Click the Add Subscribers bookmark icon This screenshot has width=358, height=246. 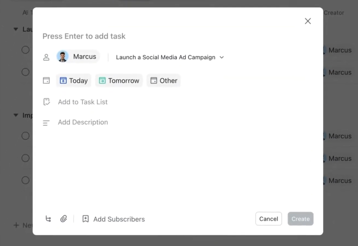click(85, 219)
